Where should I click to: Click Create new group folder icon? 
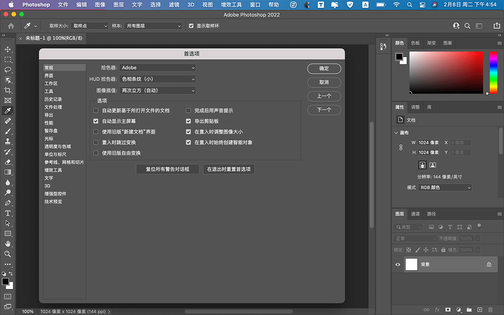click(x=469, y=310)
